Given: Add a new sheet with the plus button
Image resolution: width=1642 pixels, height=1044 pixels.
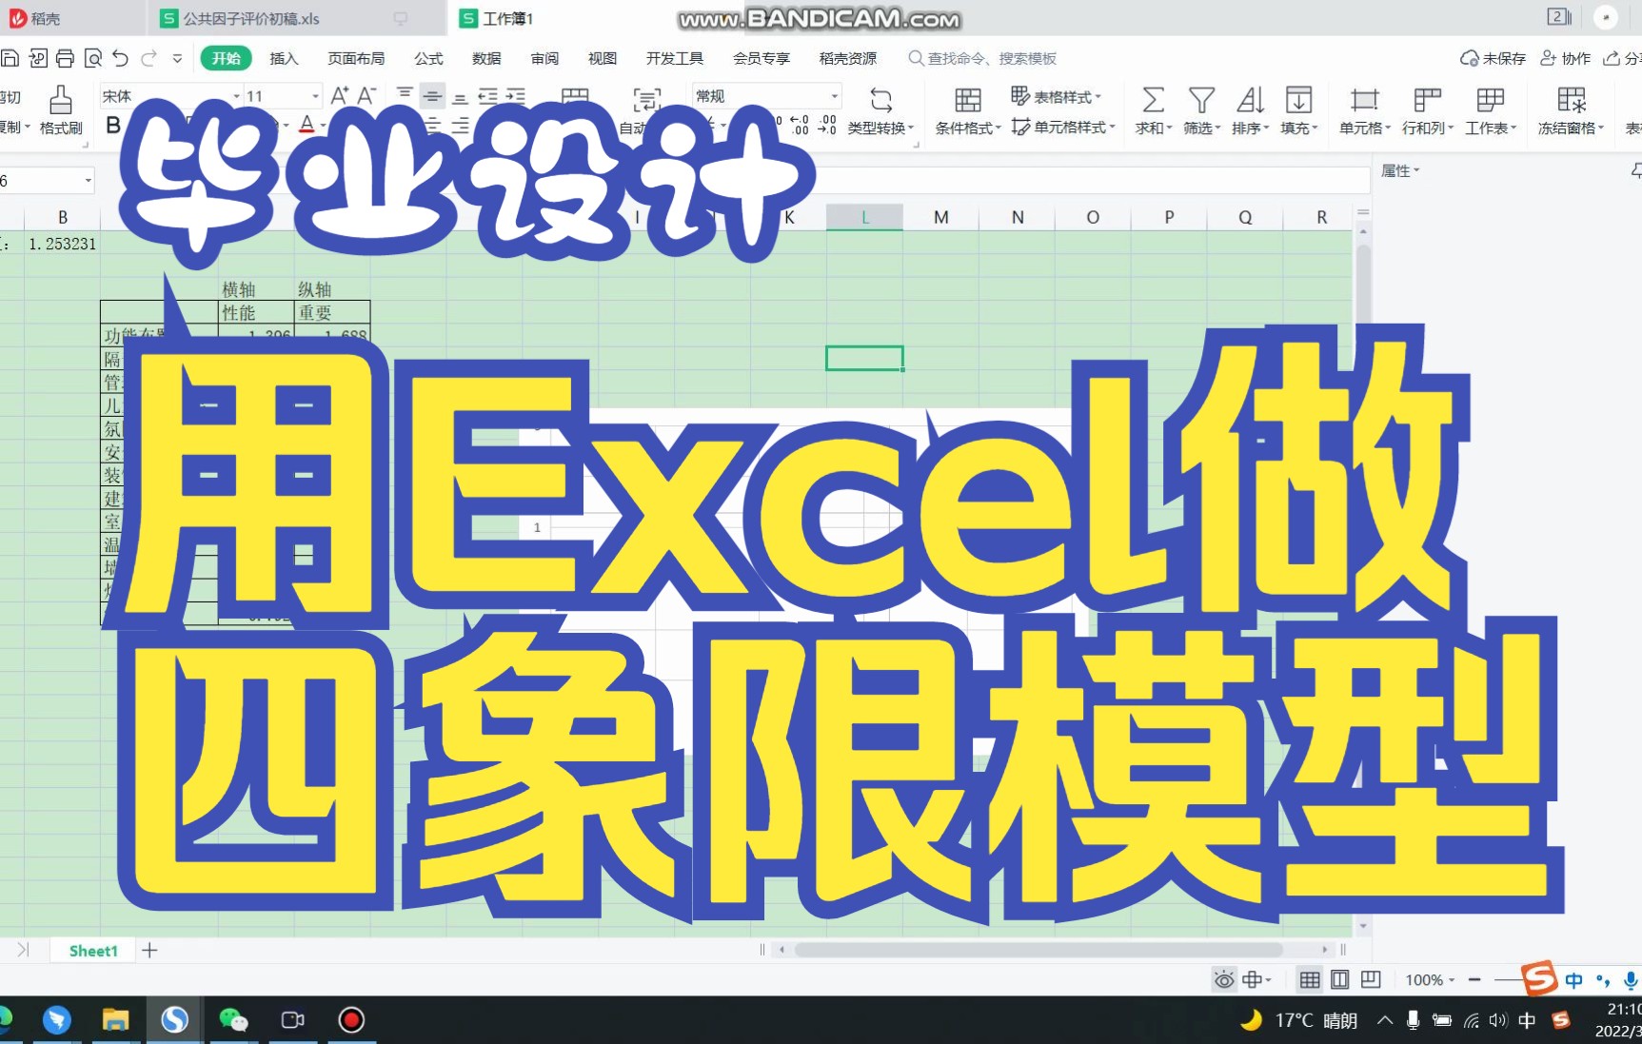Looking at the screenshot, I should tap(149, 950).
